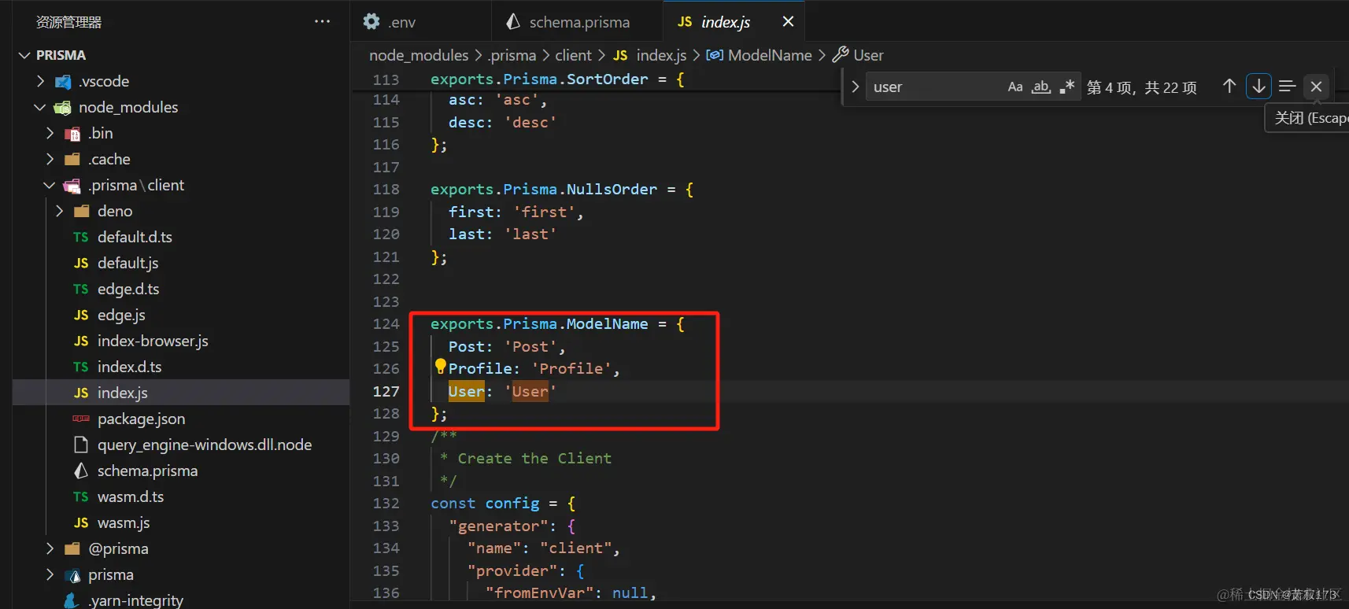Click line number 124 in gutter
This screenshot has width=1349, height=609.
pos(386,323)
